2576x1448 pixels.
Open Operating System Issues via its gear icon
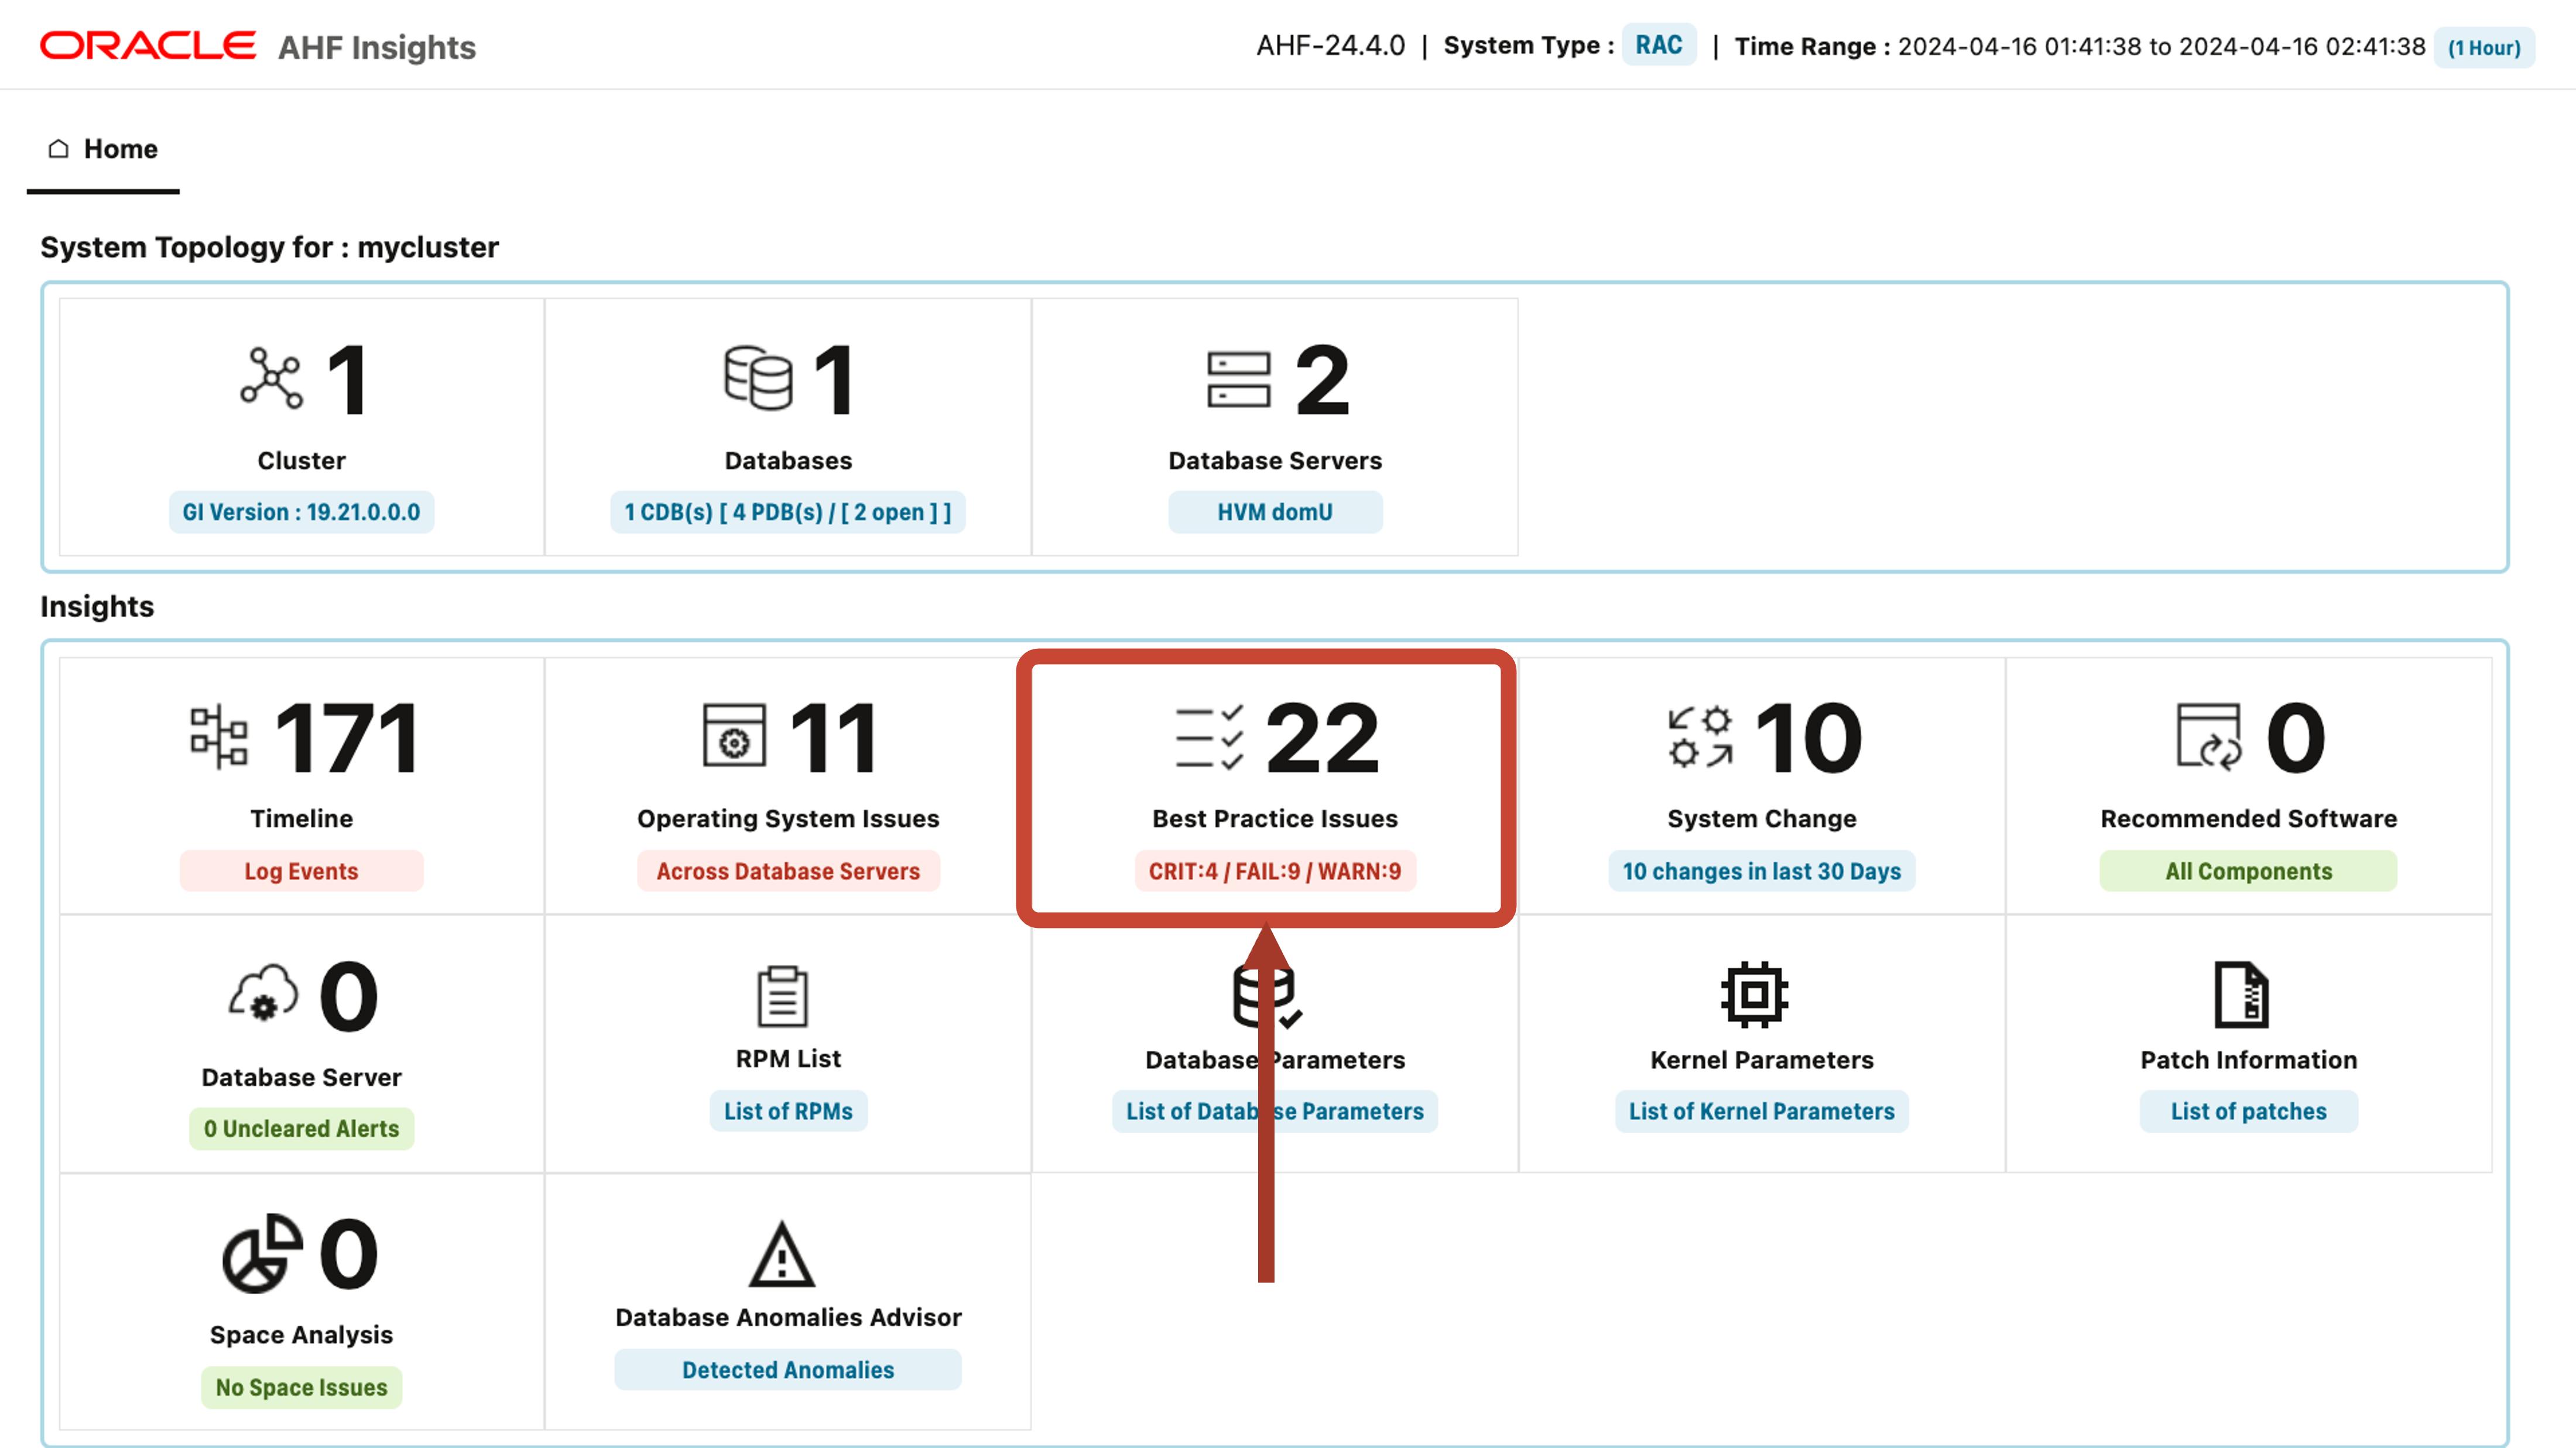click(734, 737)
